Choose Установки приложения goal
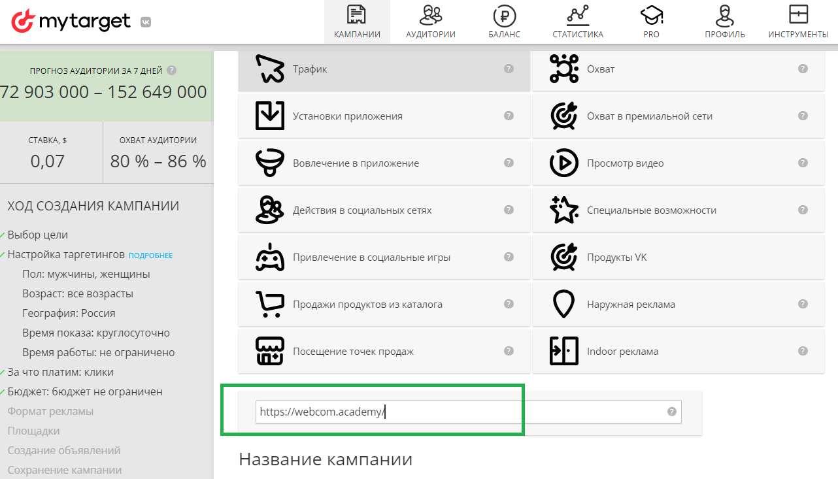The image size is (838, 479). coord(384,116)
